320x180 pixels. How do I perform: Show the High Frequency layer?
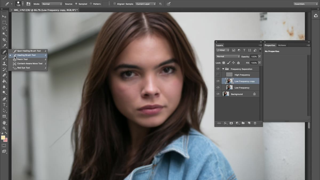[218, 75]
